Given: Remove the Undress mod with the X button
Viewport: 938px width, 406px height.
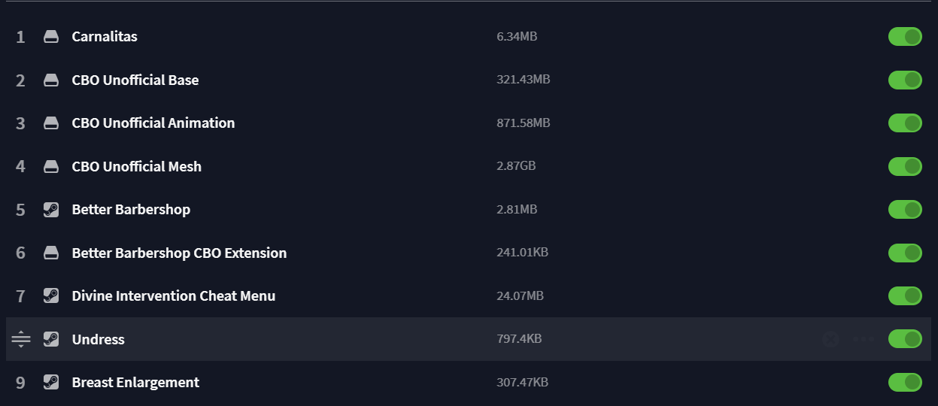Looking at the screenshot, I should (830, 339).
